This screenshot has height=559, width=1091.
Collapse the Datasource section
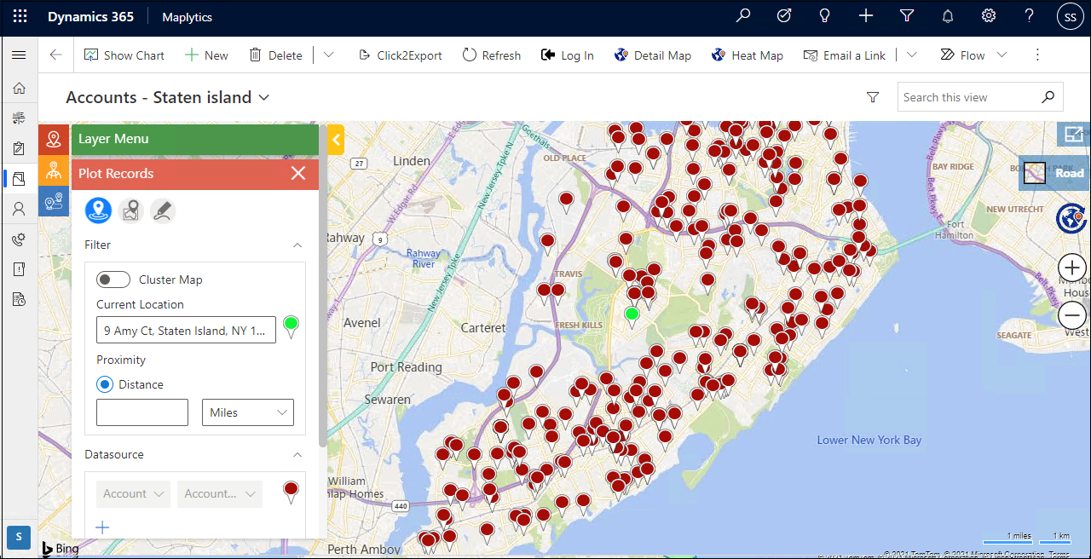(297, 454)
